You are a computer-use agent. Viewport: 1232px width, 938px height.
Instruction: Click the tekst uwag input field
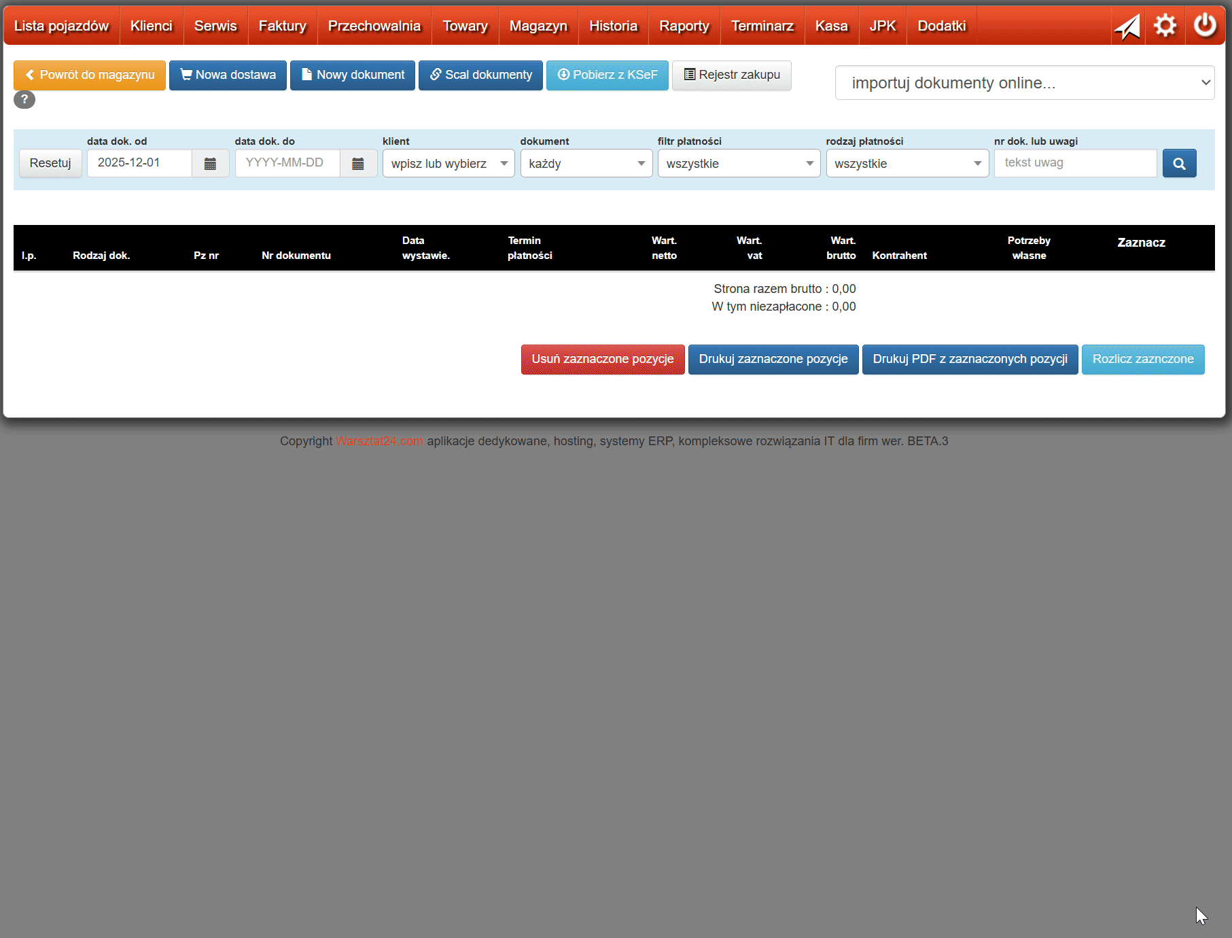(x=1075, y=162)
